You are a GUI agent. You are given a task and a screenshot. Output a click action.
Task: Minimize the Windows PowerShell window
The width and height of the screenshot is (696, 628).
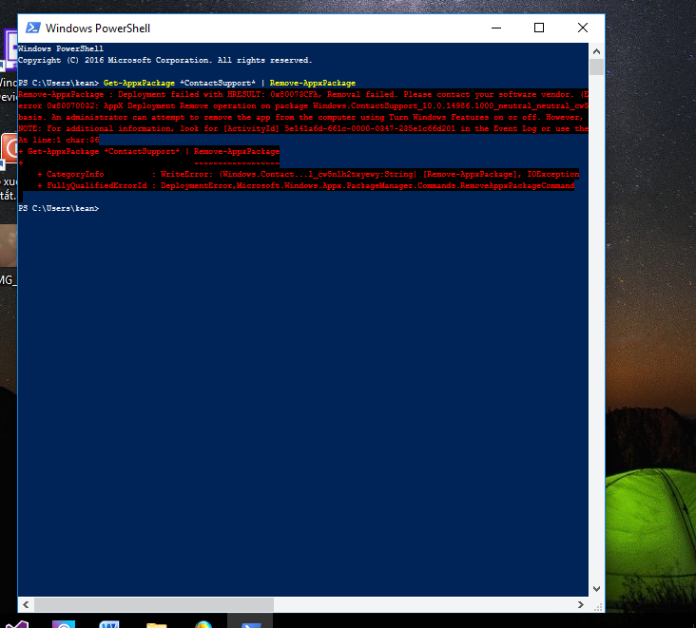click(x=496, y=28)
